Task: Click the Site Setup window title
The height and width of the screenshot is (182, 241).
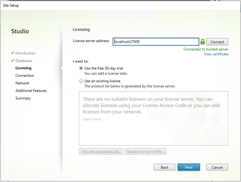Action: [x=11, y=5]
